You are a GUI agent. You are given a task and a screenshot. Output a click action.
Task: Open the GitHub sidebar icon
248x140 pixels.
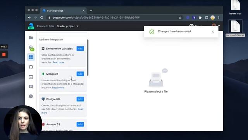[x=31, y=67]
